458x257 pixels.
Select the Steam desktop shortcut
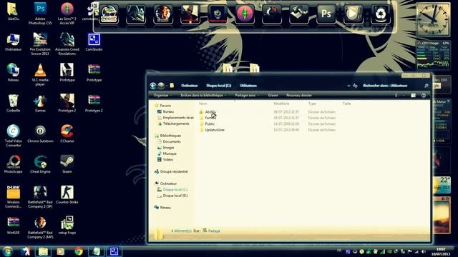pos(67,164)
